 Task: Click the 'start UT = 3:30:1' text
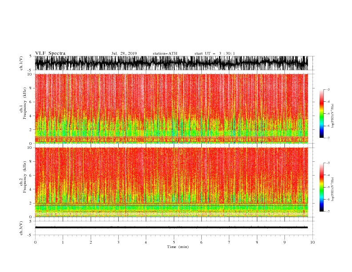pyautogui.click(x=215, y=53)
